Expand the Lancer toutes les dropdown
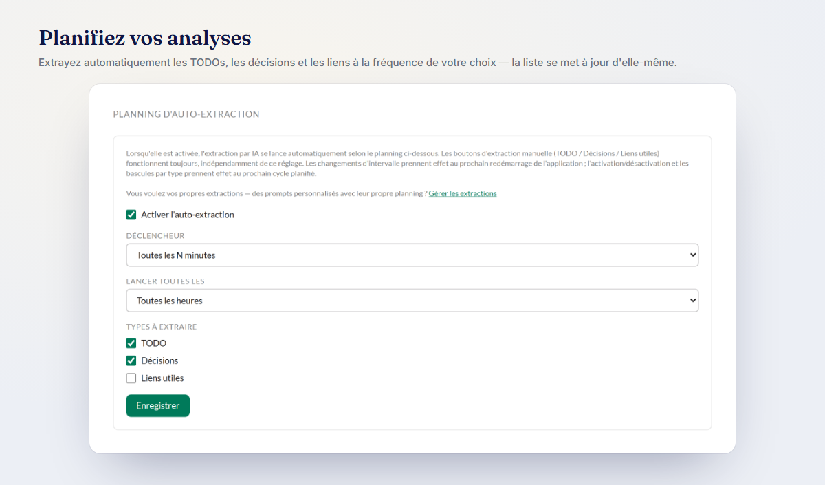The image size is (825, 485). click(412, 301)
